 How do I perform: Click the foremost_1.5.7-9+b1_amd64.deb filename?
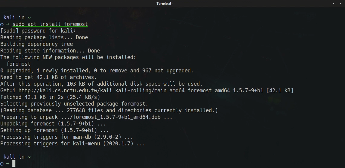coord(117,117)
